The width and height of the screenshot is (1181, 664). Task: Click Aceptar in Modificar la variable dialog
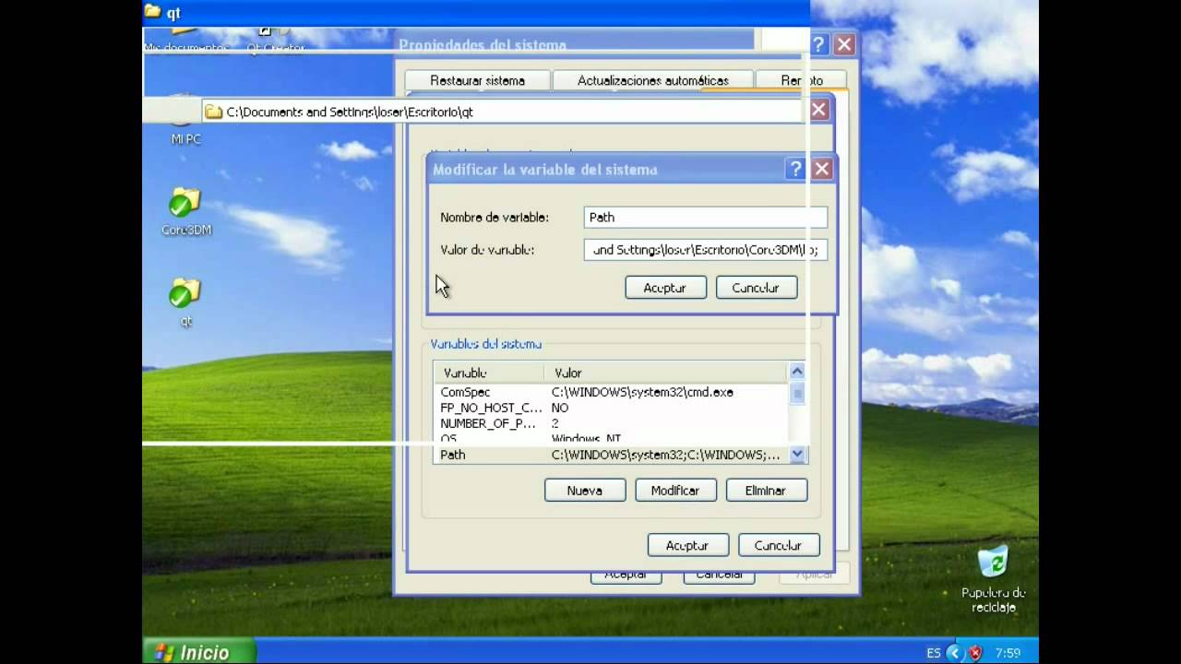pos(665,288)
